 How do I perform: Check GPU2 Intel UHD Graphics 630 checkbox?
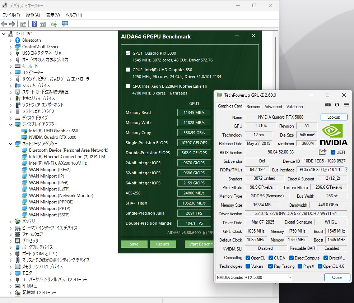tap(128, 70)
